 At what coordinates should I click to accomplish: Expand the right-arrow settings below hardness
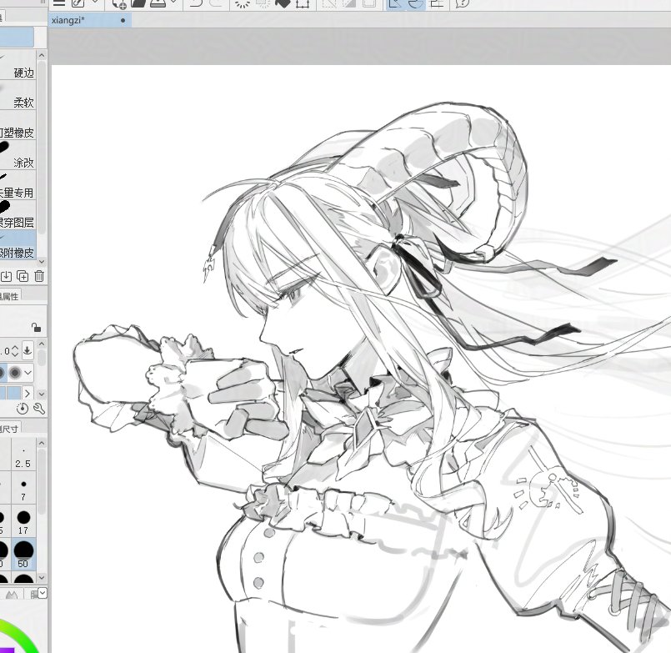point(28,393)
